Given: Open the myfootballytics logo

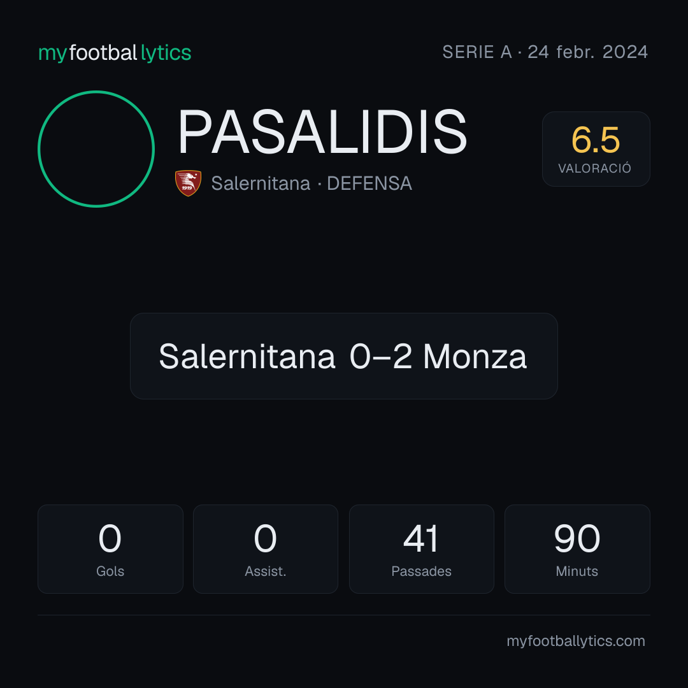Looking at the screenshot, I should coord(115,53).
